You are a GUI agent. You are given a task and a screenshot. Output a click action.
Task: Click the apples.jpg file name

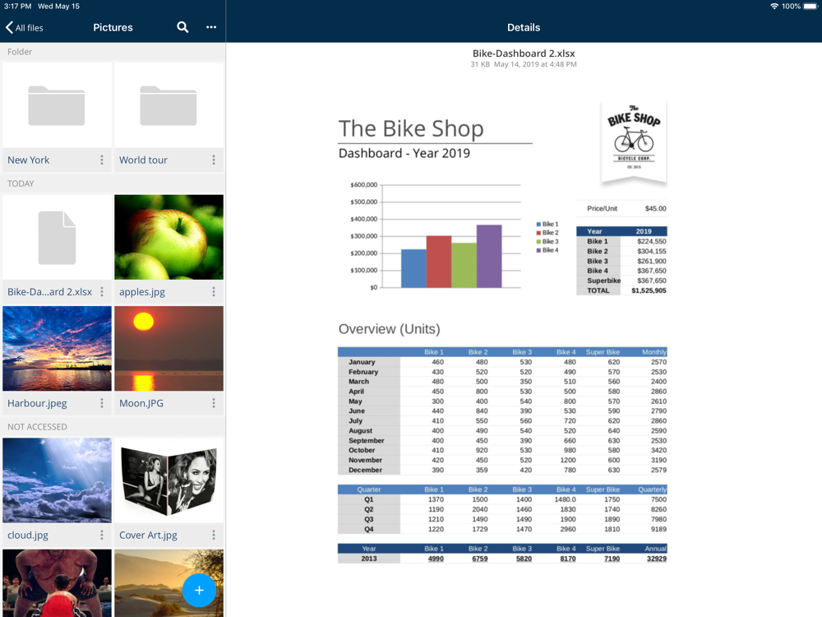[x=142, y=292]
